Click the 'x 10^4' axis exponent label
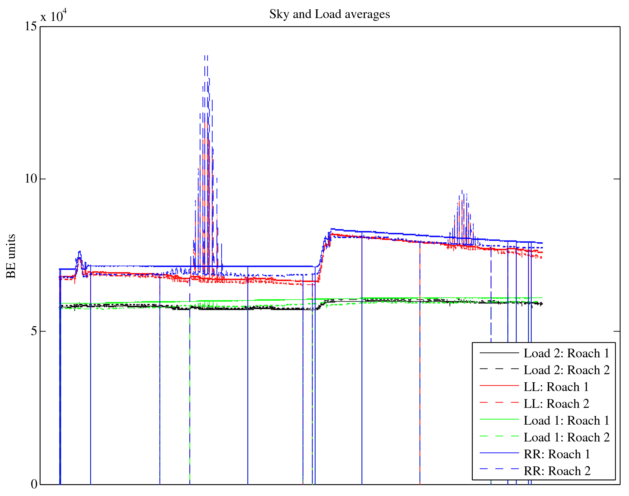Screen dimensions: 629x496 click(53, 16)
